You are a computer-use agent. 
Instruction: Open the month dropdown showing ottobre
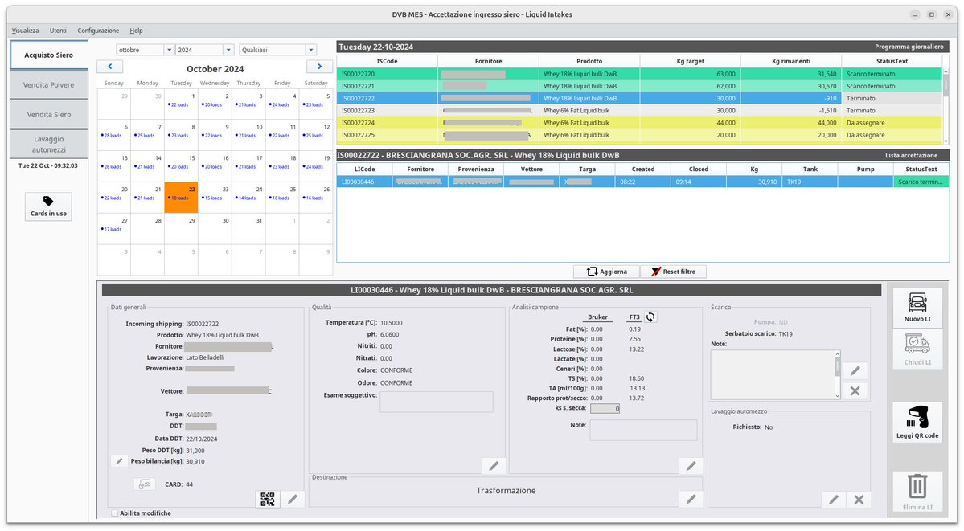coord(145,50)
